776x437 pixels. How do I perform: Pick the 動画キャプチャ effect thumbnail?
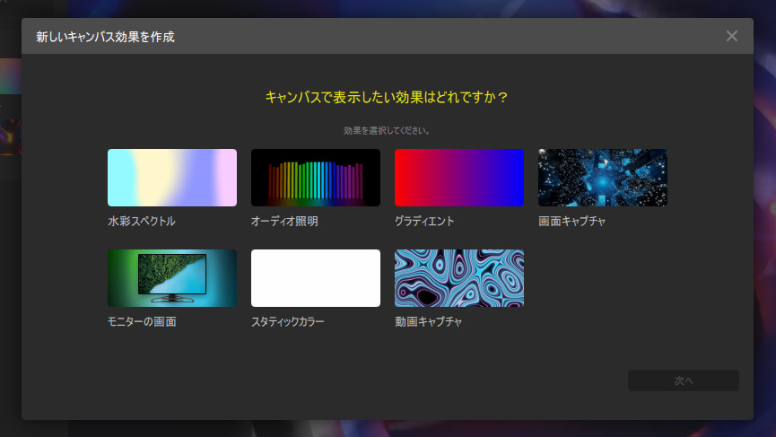pos(459,278)
